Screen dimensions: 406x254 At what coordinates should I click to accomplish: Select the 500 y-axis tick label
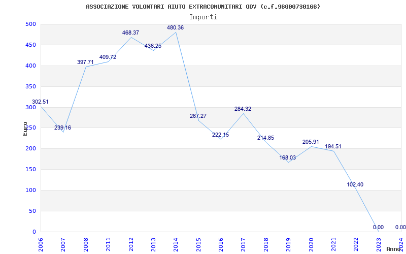pos(30,24)
